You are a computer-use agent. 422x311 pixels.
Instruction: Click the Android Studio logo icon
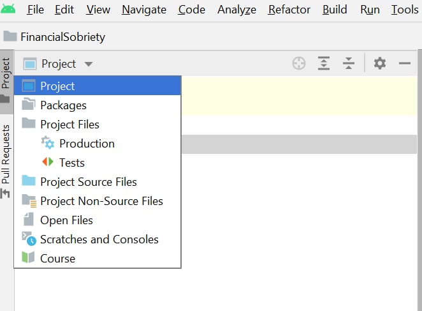tap(8, 9)
